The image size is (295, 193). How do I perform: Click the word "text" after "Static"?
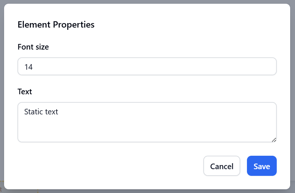[x=51, y=111]
